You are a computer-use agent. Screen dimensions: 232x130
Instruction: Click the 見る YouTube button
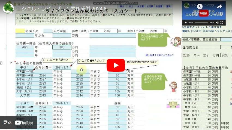tap(18, 122)
